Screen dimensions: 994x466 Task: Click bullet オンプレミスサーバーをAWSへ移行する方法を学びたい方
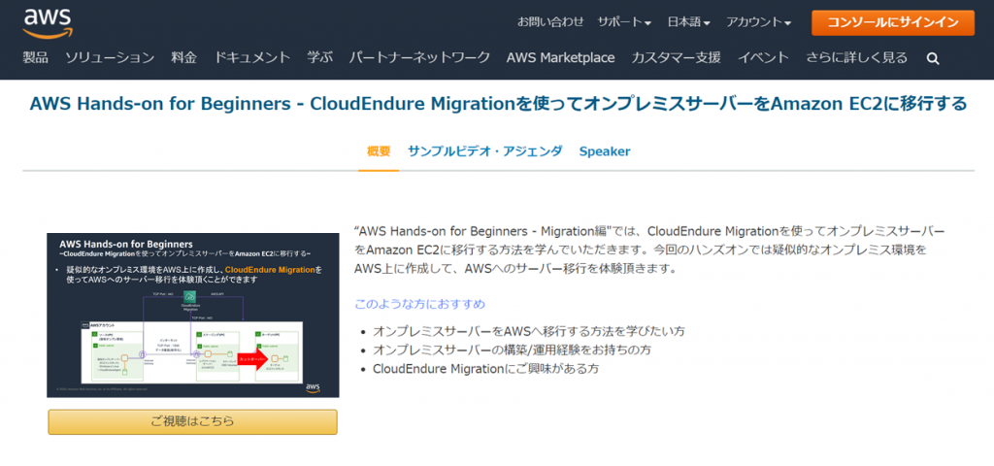529,331
